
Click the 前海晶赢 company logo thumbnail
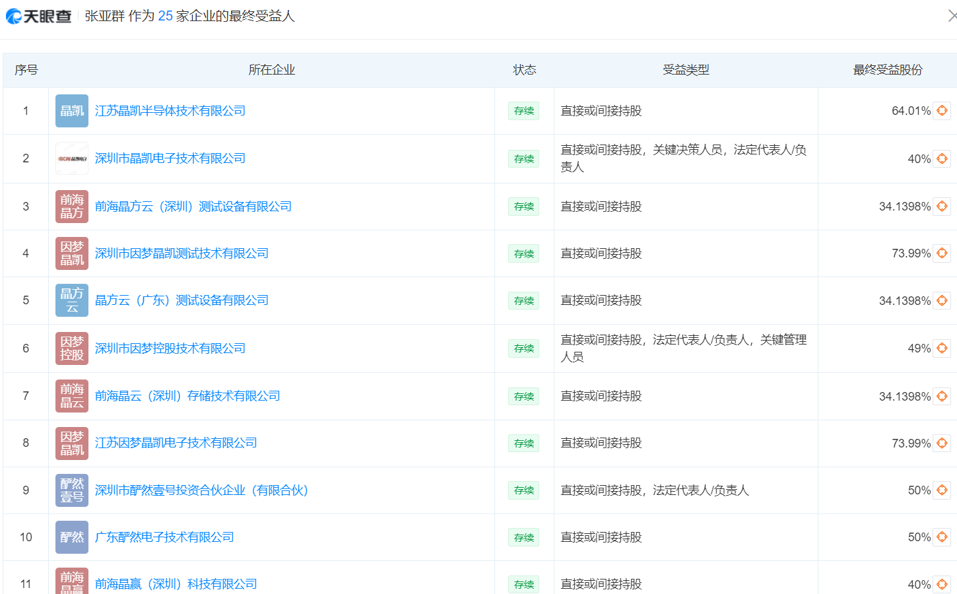click(71, 581)
